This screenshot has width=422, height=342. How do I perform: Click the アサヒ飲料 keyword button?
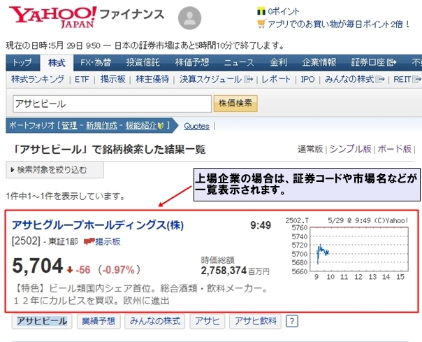[x=255, y=321]
